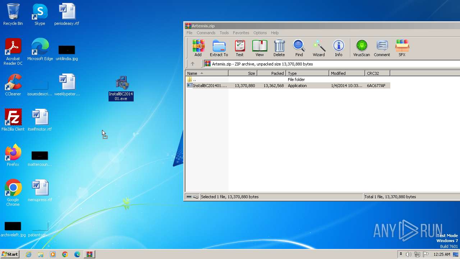Click the Artemis.zip title bar
This screenshot has width=460, height=259.
point(322,26)
